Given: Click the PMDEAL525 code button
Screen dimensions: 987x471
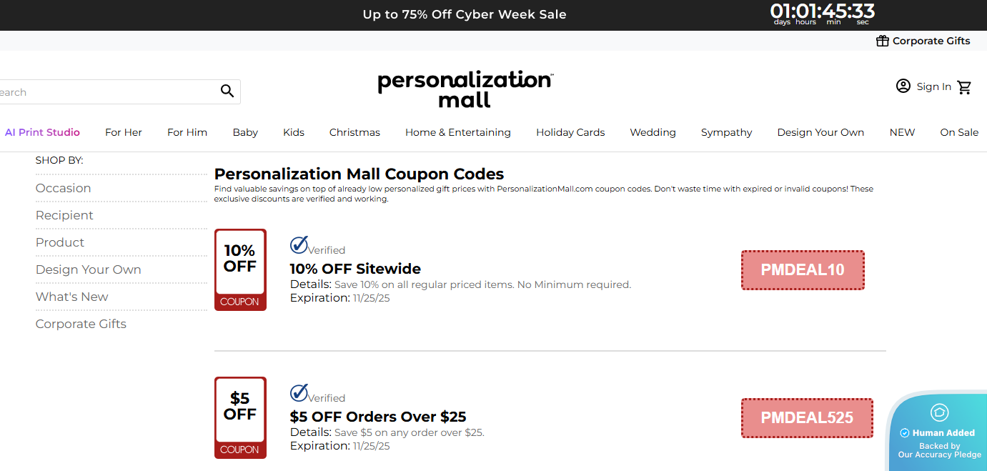Looking at the screenshot, I should [x=807, y=418].
